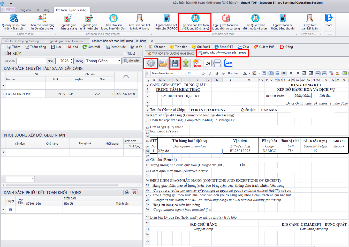Open the BL - Billing ribbon tab
This screenshot has height=247, width=349.
coord(43,10)
